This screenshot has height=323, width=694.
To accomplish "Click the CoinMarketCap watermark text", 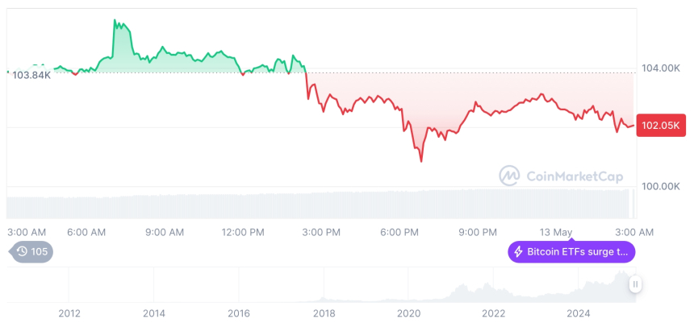I will 575,175.
